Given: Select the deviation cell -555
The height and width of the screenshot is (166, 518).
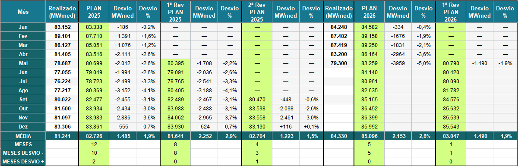Looking at the screenshot, I should coord(122,126).
